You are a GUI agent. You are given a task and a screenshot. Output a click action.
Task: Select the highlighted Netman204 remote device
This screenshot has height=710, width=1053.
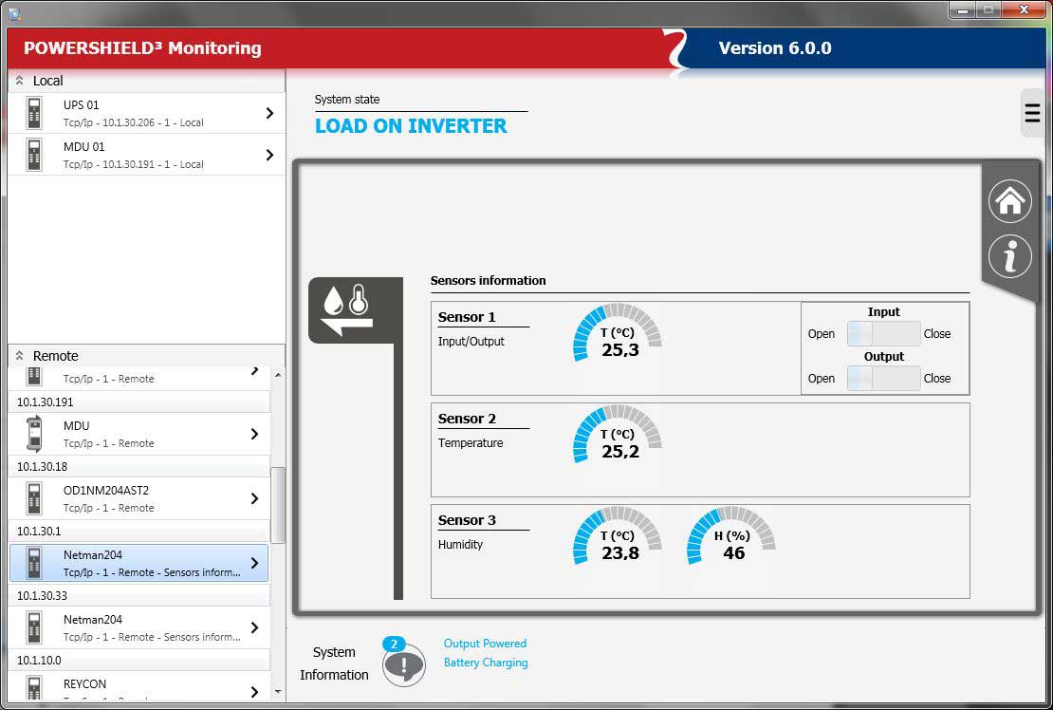pyautogui.click(x=139, y=563)
